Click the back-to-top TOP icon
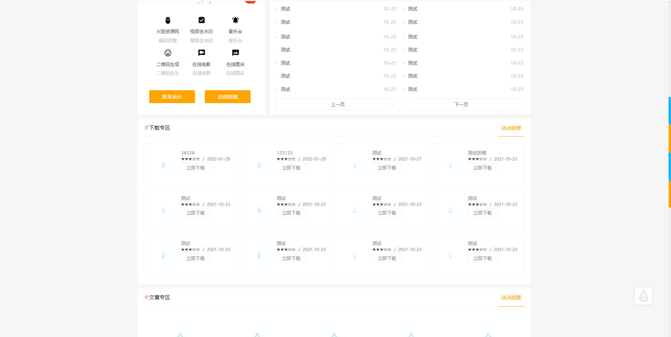The image size is (671, 337). (643, 296)
